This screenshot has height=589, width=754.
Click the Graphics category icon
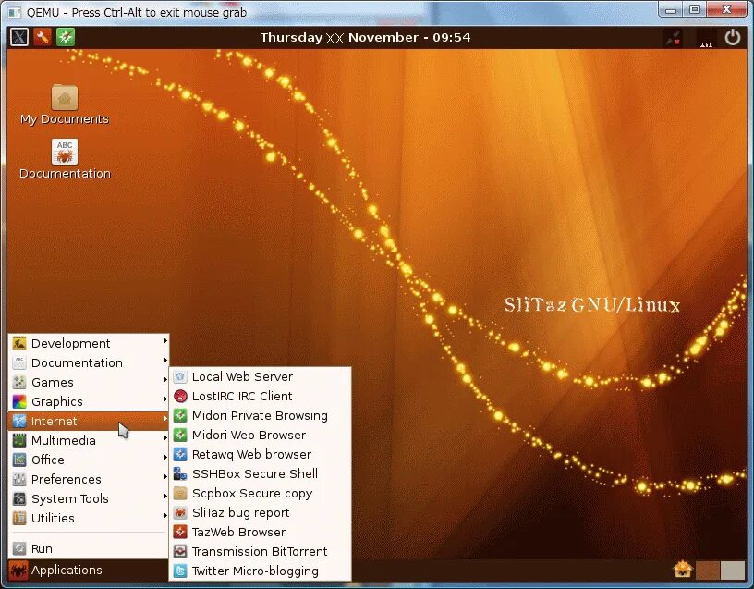click(19, 402)
